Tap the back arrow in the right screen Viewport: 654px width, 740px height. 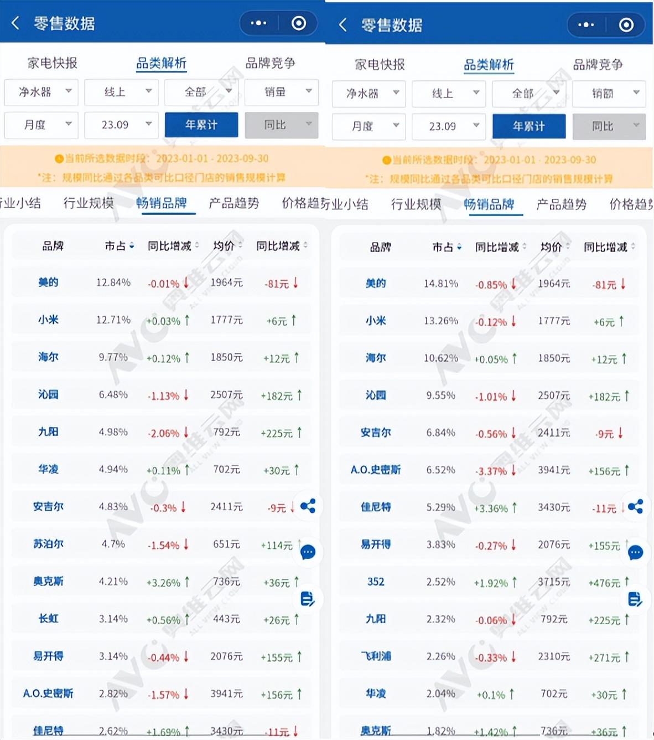(343, 24)
